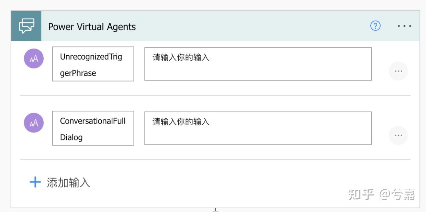Viewport: 426px width, 212px height.
Task: Click the text type icon beside UnrecognizedTriggerPhrase
Action: [x=34, y=59]
